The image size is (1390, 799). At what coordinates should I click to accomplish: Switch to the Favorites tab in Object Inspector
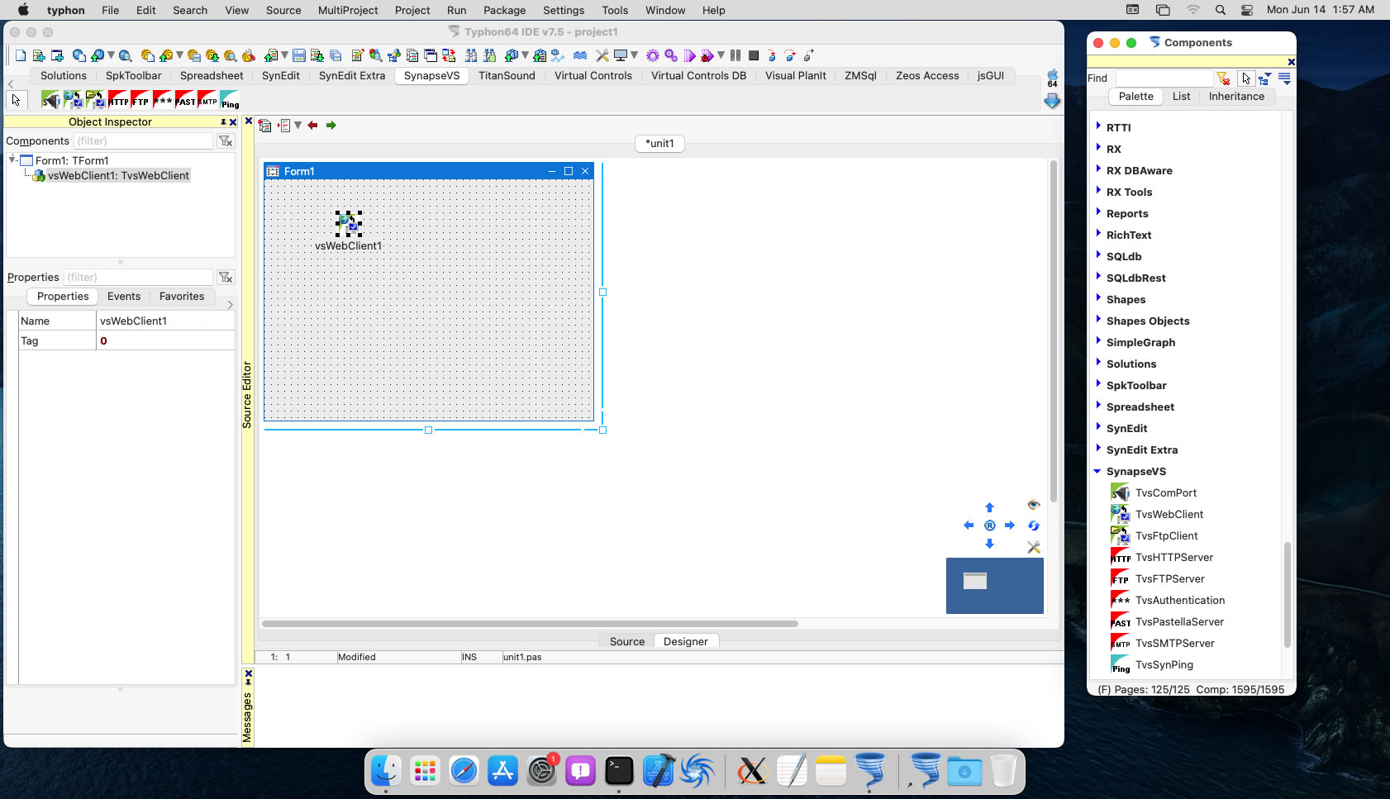point(182,297)
